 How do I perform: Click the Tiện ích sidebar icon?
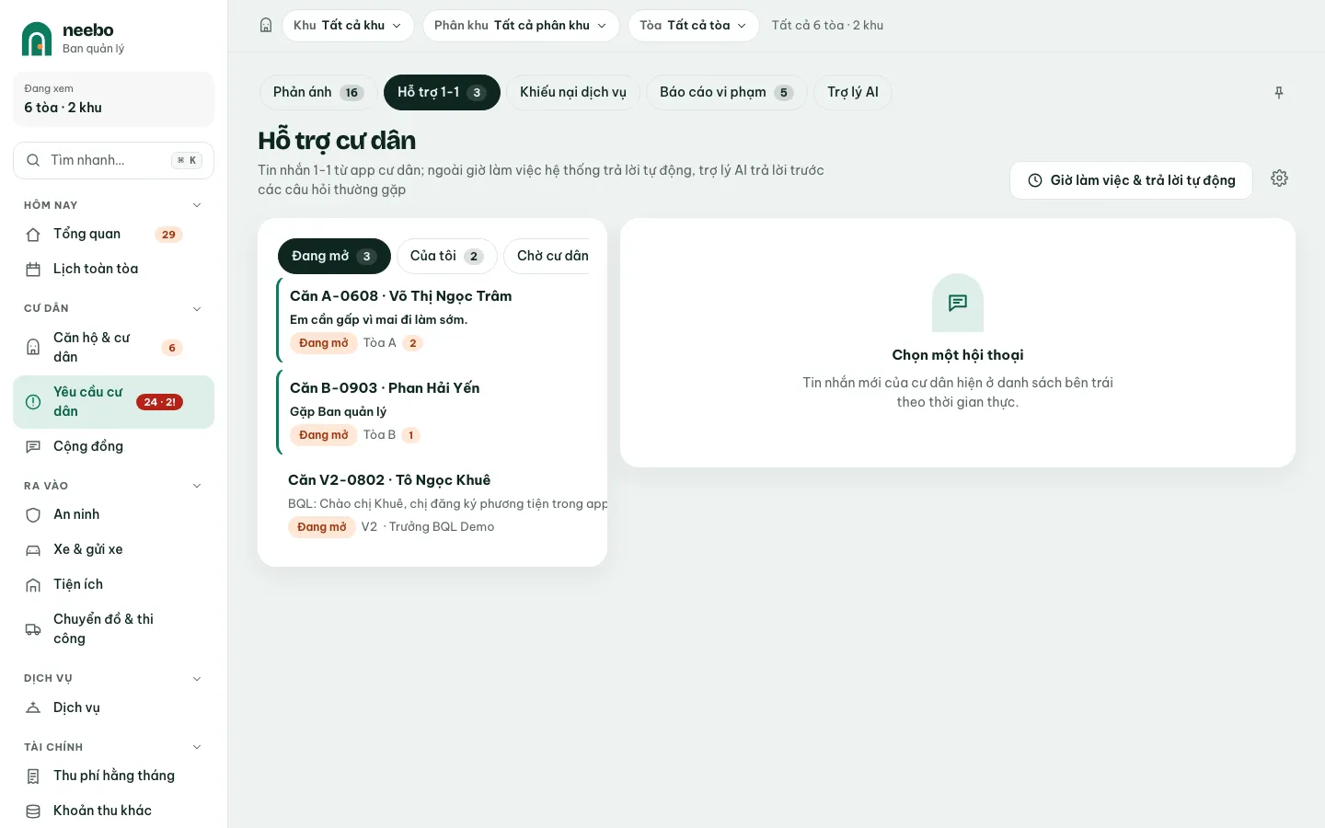(33, 585)
